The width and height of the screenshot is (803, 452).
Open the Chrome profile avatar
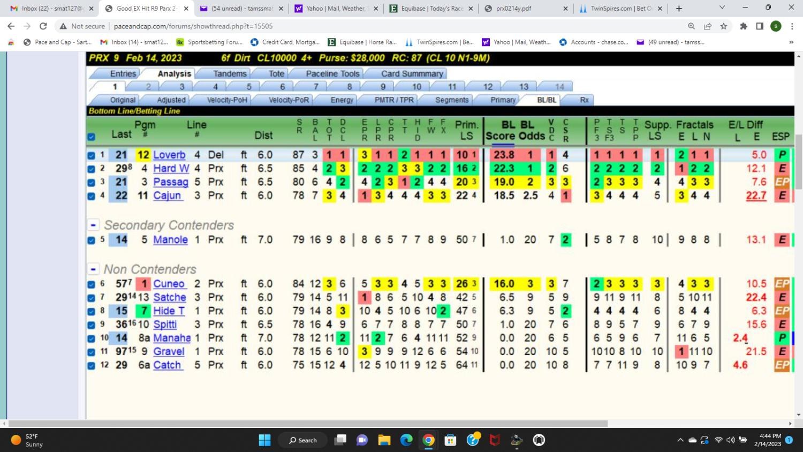(776, 26)
